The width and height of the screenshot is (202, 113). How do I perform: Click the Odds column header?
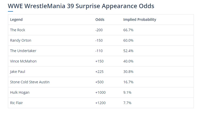pos(100,20)
